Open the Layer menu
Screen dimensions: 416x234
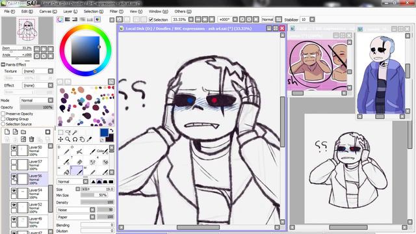click(x=70, y=12)
